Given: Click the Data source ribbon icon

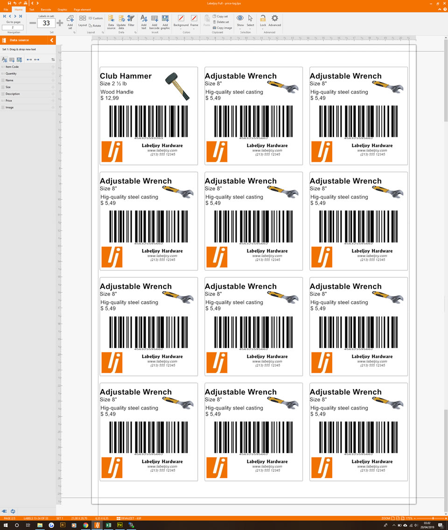Looking at the screenshot, I should point(111,21).
